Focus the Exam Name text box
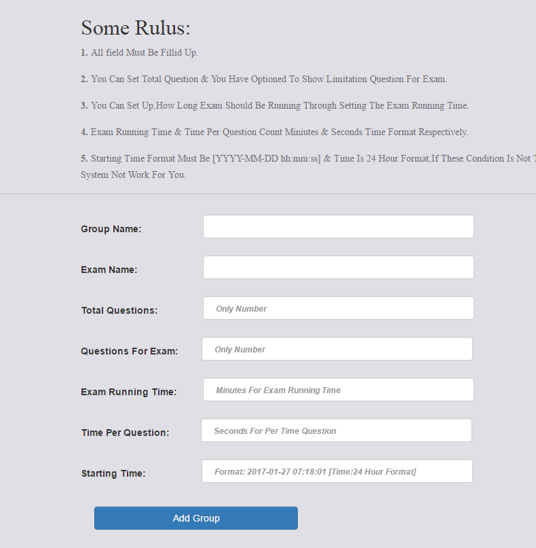The image size is (536, 548). pos(338,268)
